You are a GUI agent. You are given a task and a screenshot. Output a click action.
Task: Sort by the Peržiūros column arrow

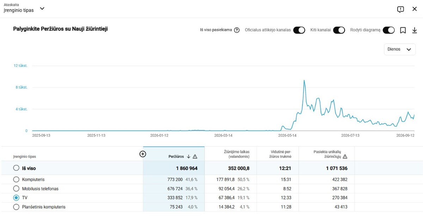pyautogui.click(x=189, y=156)
